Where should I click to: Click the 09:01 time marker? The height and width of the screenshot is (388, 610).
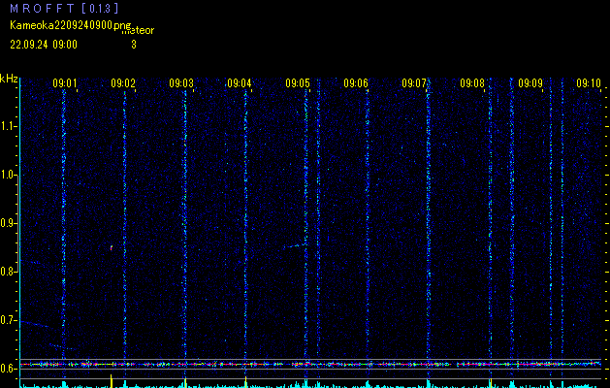click(65, 83)
